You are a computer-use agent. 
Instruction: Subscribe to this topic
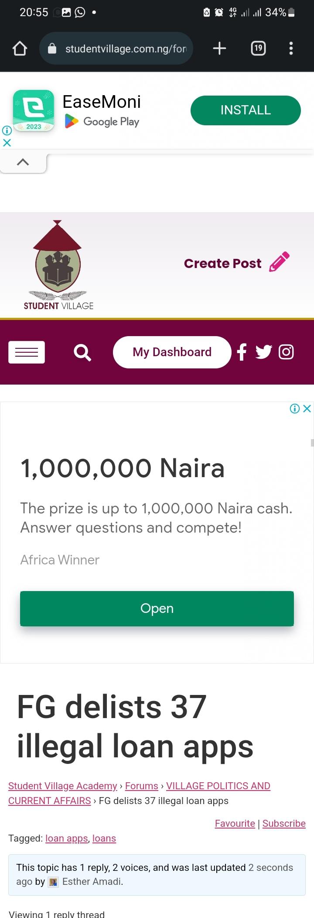click(x=284, y=823)
